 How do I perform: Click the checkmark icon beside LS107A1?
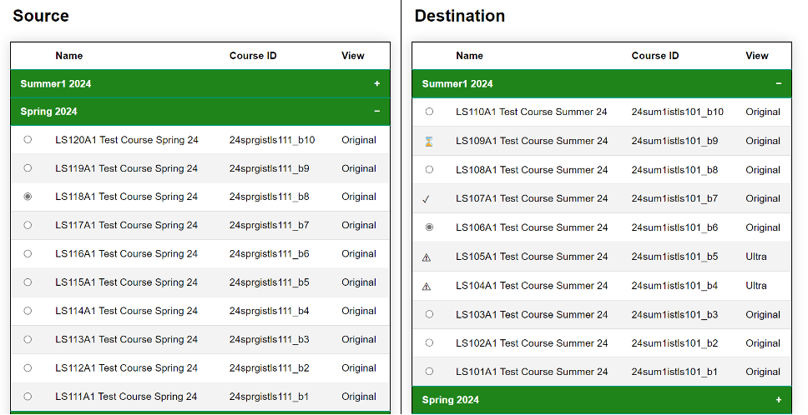[427, 199]
